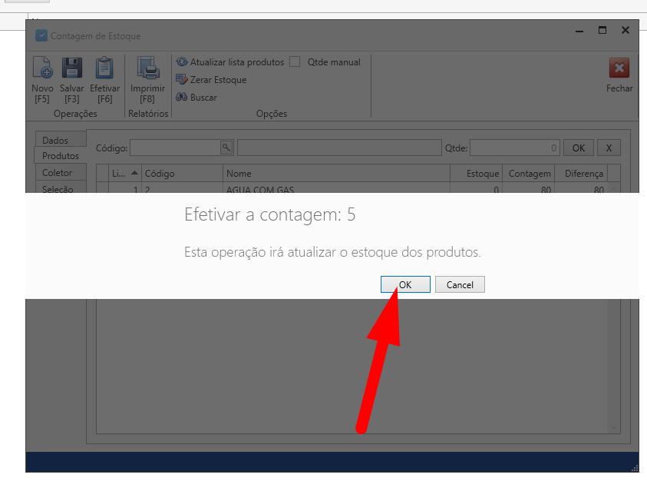Click Atualizar lista produtos option
The height and width of the screenshot is (488, 647).
230,62
